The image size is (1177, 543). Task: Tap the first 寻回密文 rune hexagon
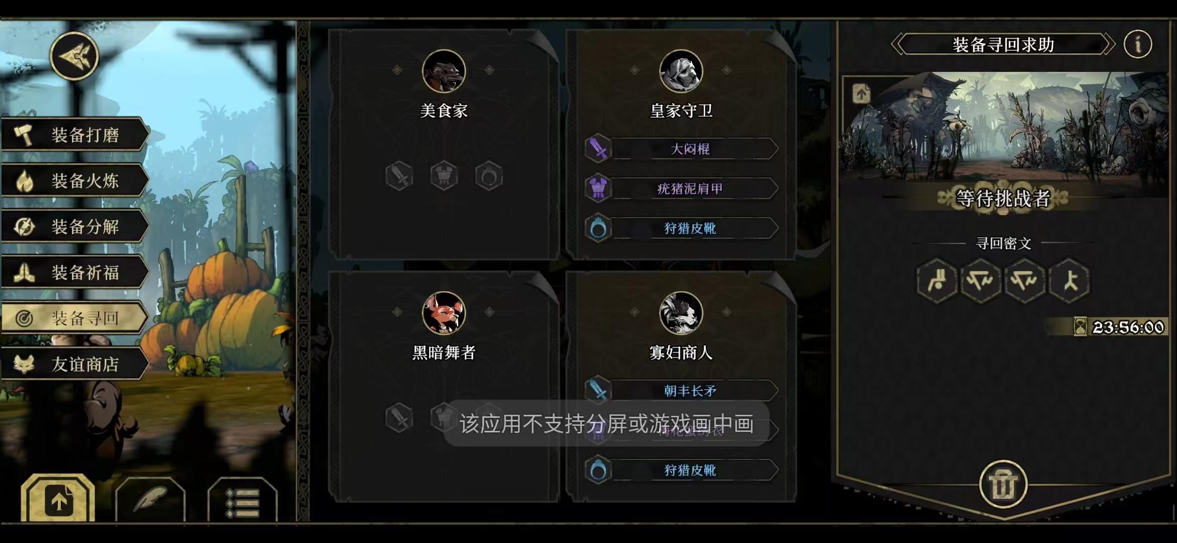(x=937, y=281)
